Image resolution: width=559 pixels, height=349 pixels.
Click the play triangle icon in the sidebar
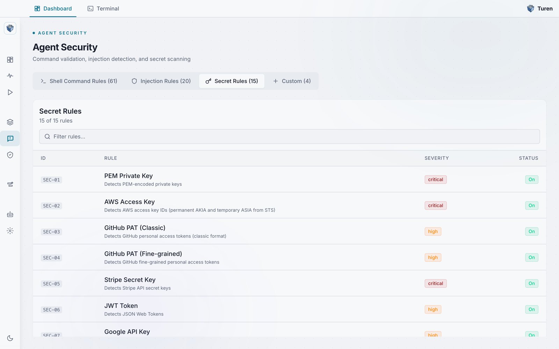click(x=10, y=92)
